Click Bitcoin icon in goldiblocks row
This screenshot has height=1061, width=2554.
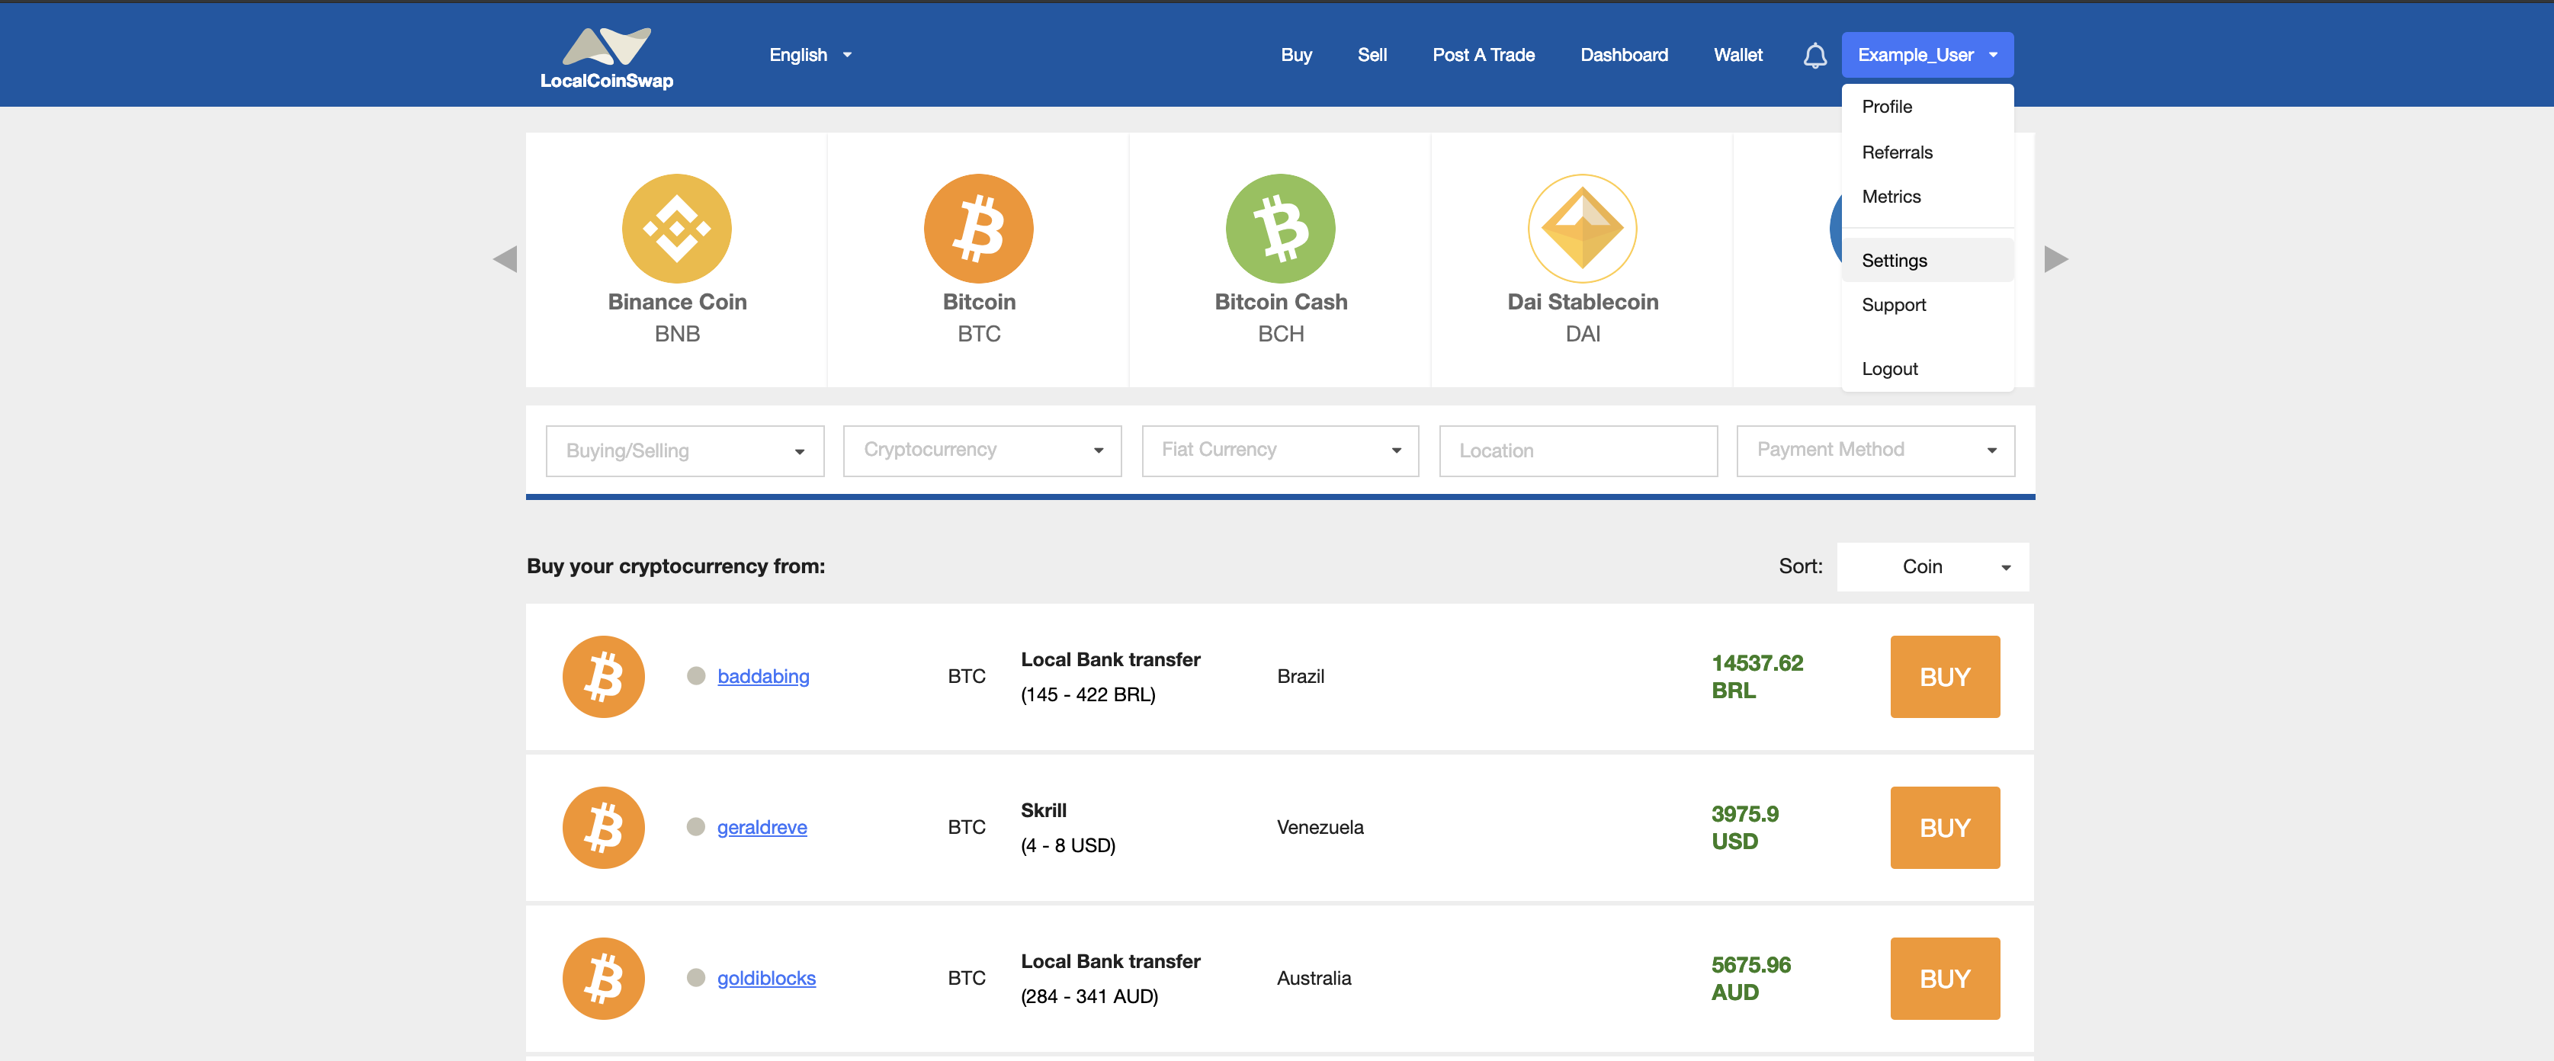(603, 978)
